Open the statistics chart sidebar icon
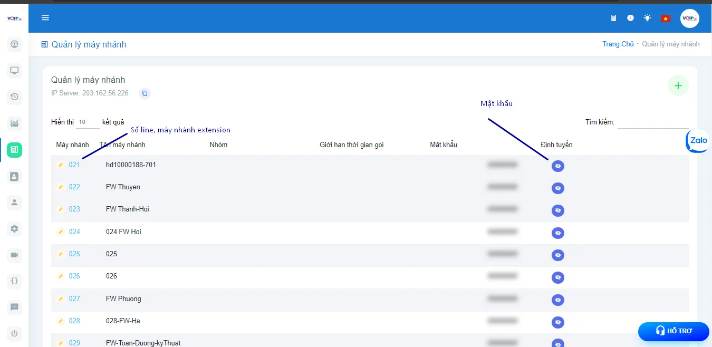The image size is (712, 347). pos(14,123)
